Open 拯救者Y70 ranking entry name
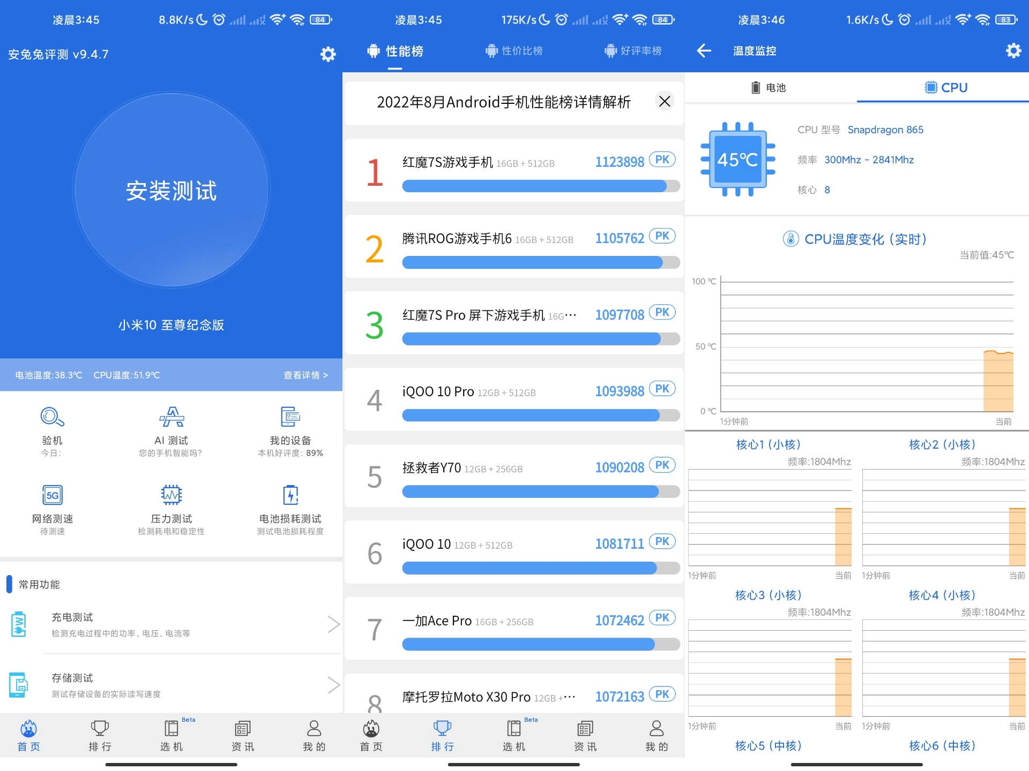 (431, 468)
